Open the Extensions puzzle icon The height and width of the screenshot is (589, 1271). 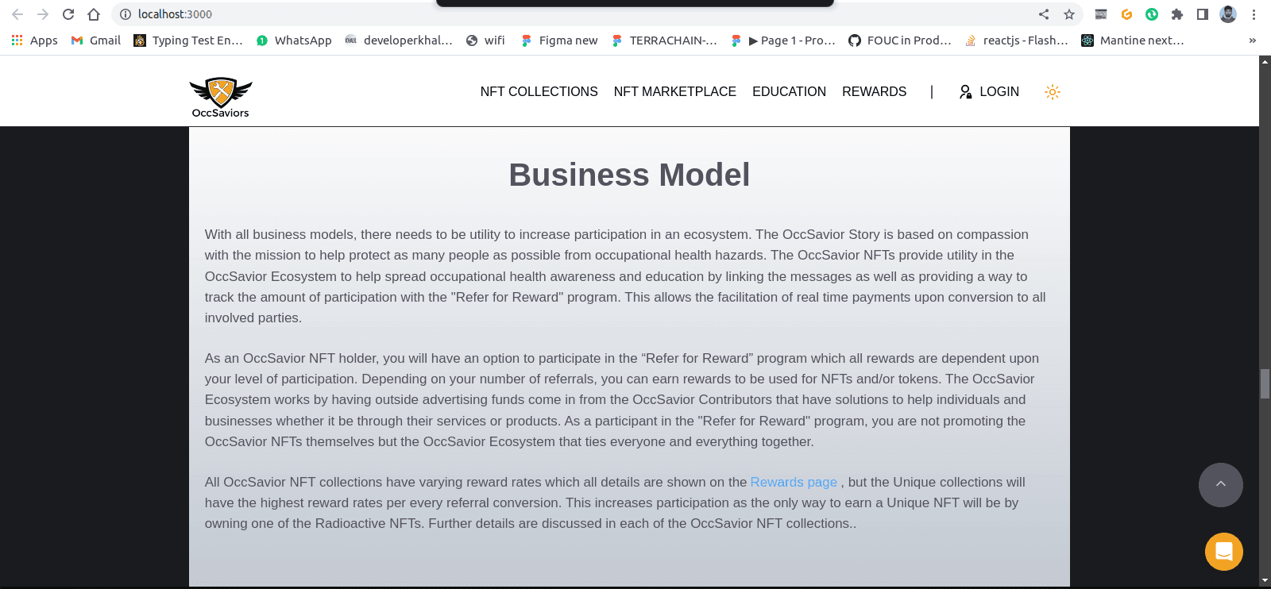pos(1177,14)
